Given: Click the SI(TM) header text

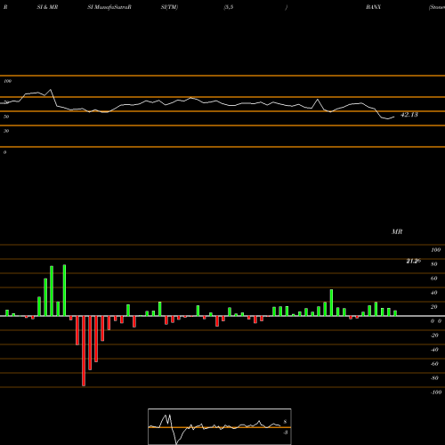Looking at the screenshot, I should click(x=169, y=7).
